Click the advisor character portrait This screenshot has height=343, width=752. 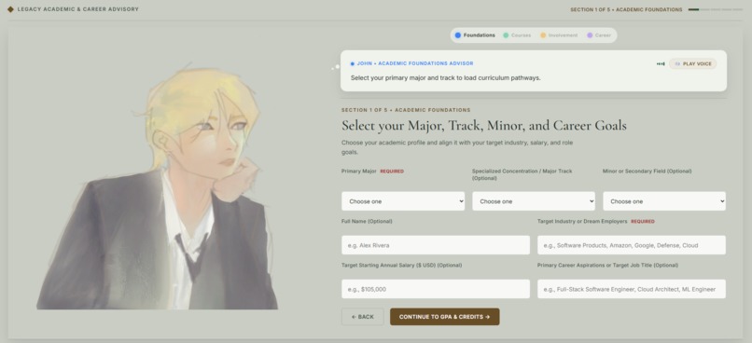[158, 186]
